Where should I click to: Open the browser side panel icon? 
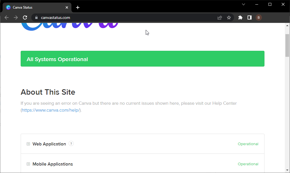coord(250,18)
